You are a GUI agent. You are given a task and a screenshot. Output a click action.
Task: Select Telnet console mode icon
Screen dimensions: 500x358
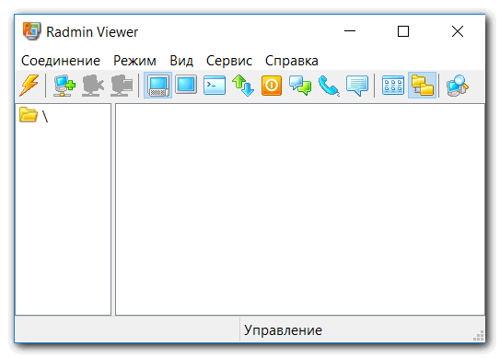pyautogui.click(x=215, y=85)
